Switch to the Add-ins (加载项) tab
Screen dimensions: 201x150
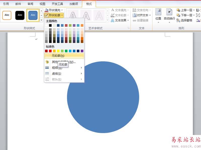[x=74, y=4]
